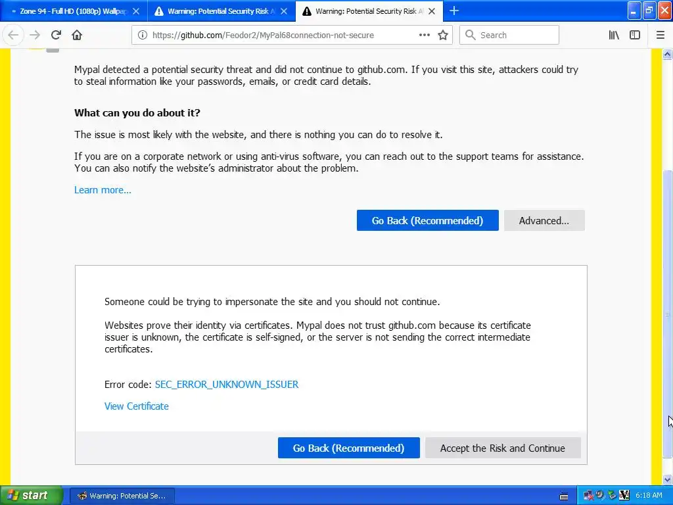This screenshot has width=673, height=505.
Task: Show site information icon in address bar
Action: 142,36
